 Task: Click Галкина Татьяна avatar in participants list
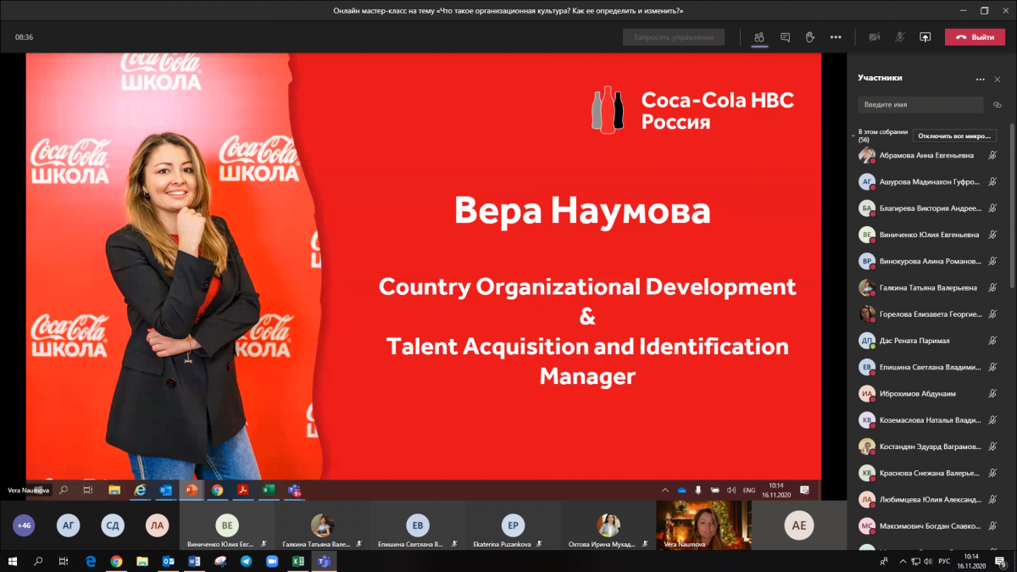click(x=867, y=287)
